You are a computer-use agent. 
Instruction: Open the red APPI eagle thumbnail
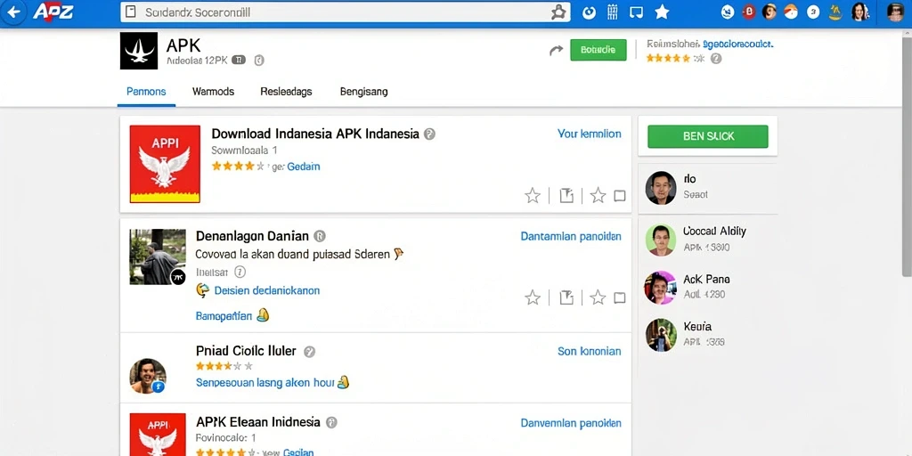[165, 164]
